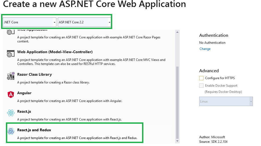The image size is (261, 146).
Task: Toggle the Enable Docker Support checkbox
Action: (201, 85)
